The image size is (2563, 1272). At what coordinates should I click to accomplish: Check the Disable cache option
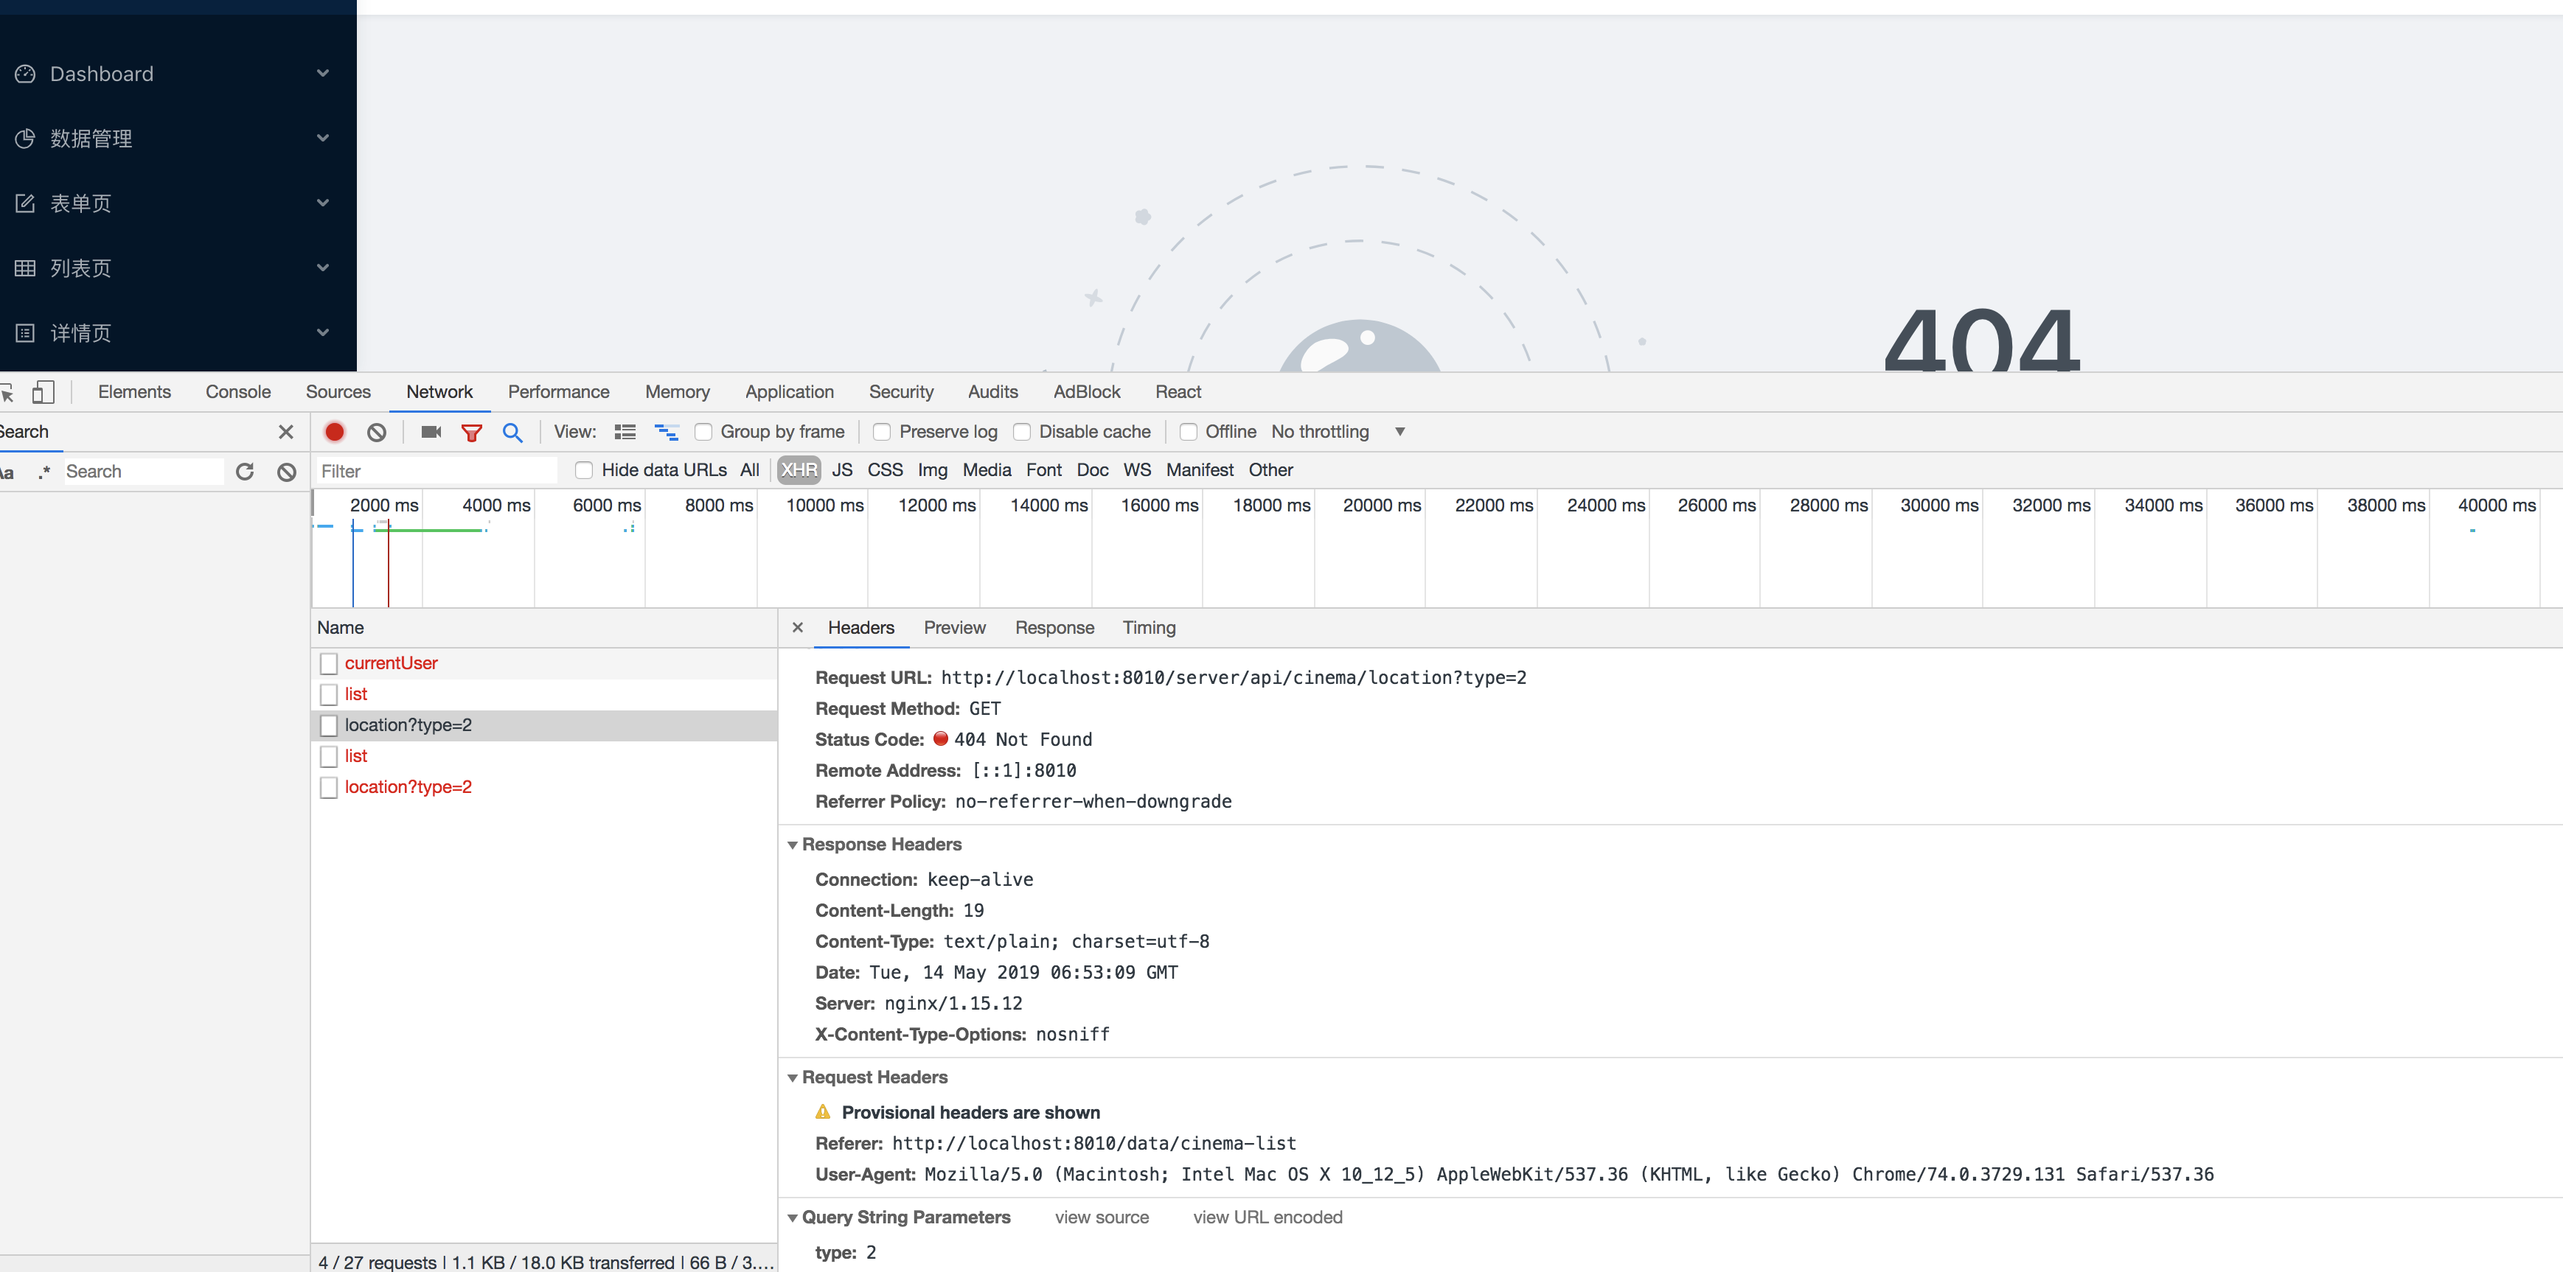coord(1023,432)
